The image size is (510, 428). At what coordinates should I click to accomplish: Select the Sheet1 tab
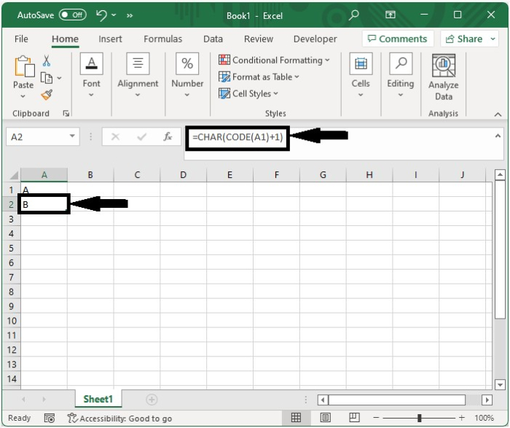[x=98, y=399]
